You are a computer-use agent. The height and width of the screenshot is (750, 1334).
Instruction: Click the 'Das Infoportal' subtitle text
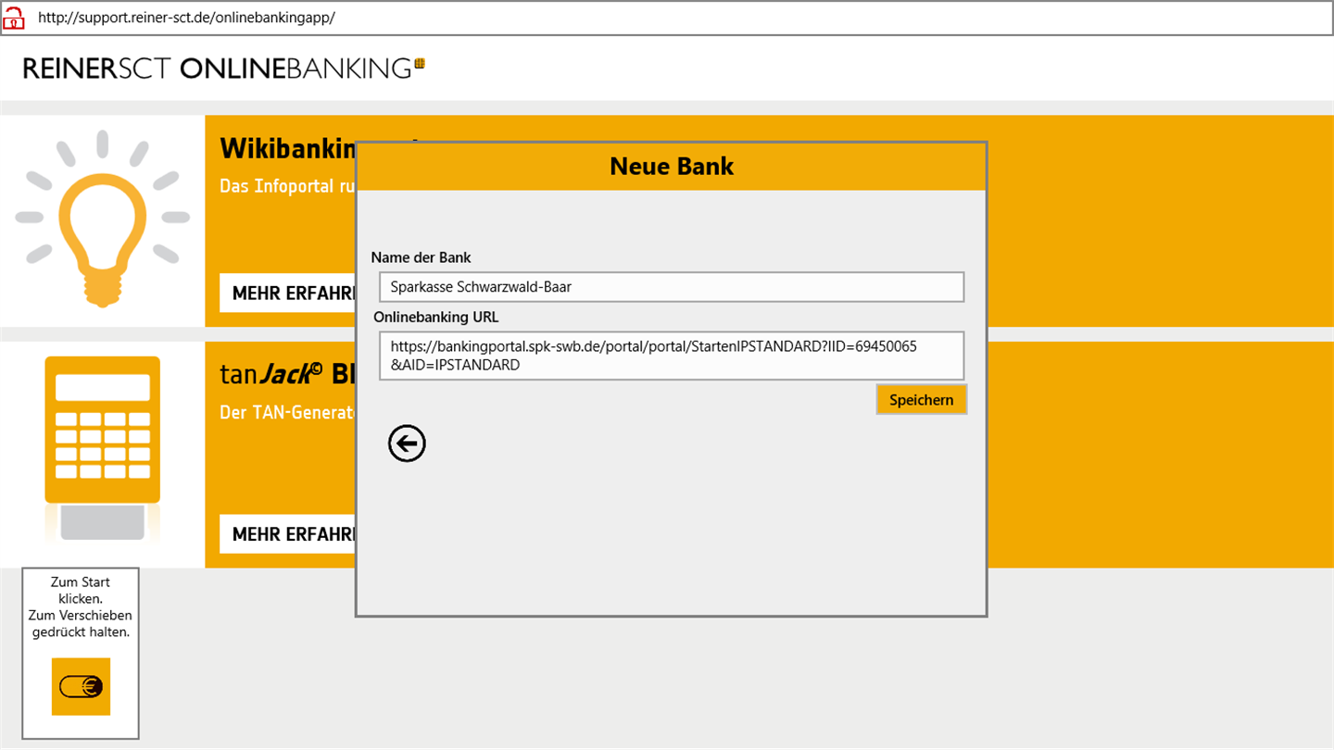click(x=287, y=186)
